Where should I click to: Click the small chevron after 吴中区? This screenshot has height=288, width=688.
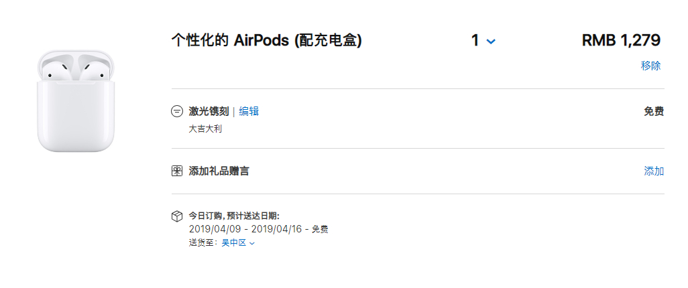click(x=252, y=243)
